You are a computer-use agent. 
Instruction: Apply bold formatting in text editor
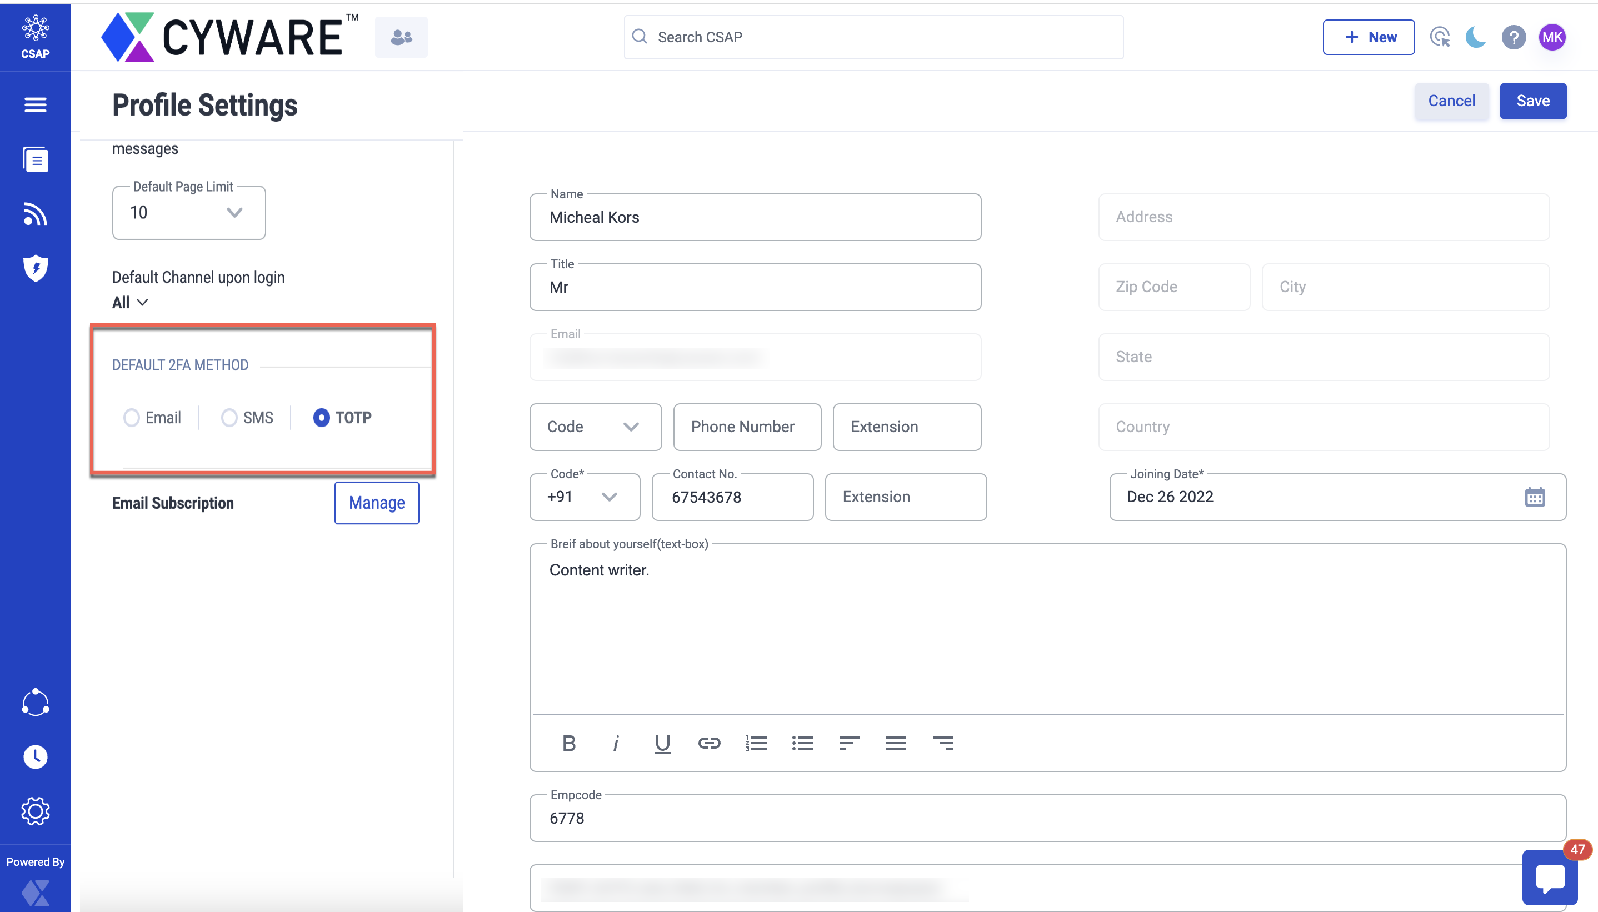coord(569,743)
